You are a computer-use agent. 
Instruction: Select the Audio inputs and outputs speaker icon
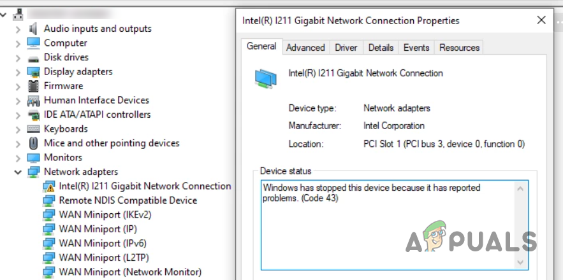click(x=33, y=29)
